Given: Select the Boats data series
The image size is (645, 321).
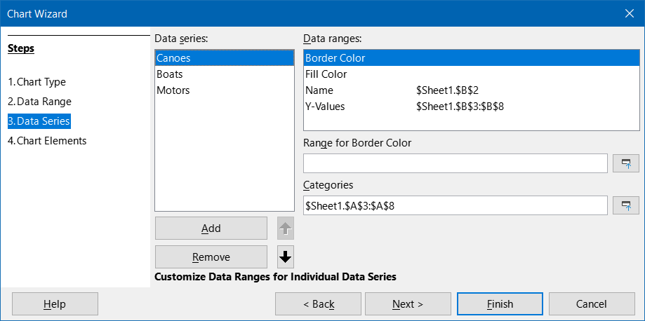Looking at the screenshot, I should click(x=225, y=74).
